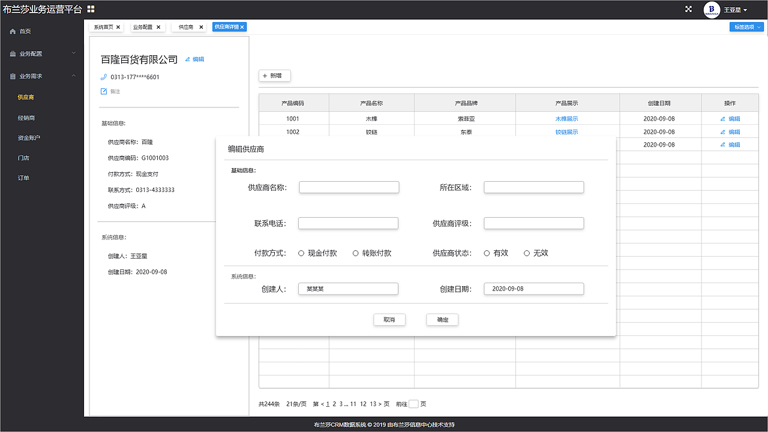Open the 备注 note icon in supplier card
The height and width of the screenshot is (432, 768).
click(103, 91)
